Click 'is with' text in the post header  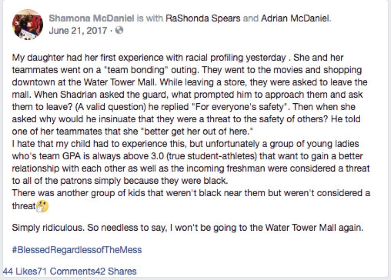[149, 18]
